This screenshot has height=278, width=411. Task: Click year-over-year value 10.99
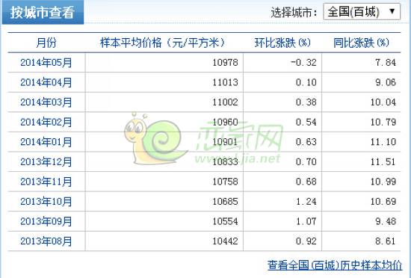(383, 182)
